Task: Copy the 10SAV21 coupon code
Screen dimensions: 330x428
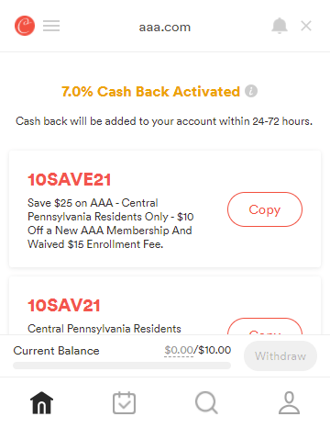Action: coord(265,326)
